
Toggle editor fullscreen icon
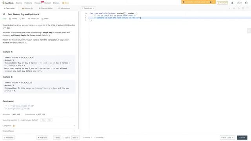click(x=247, y=8)
